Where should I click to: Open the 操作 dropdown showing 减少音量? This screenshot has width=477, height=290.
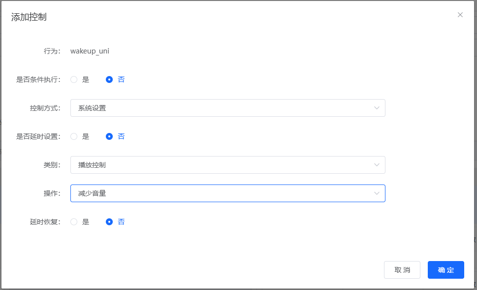click(222, 193)
